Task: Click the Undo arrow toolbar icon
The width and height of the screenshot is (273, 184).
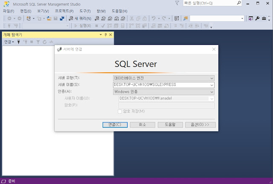Action: click(154, 18)
